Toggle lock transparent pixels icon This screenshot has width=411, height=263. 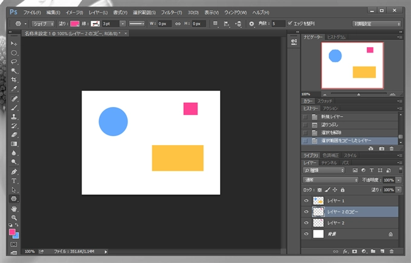coord(320,190)
